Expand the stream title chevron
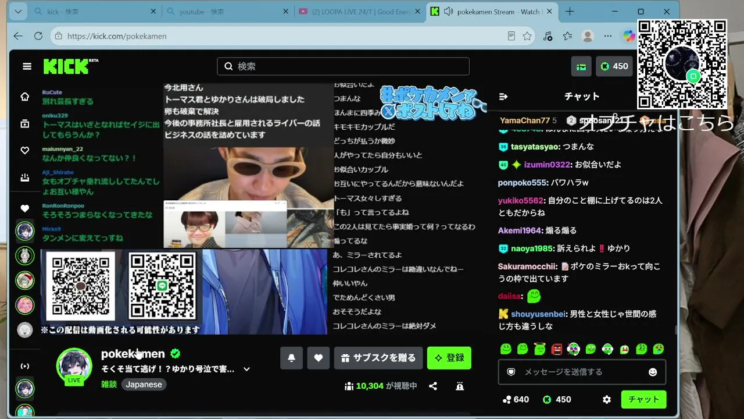 (x=246, y=369)
